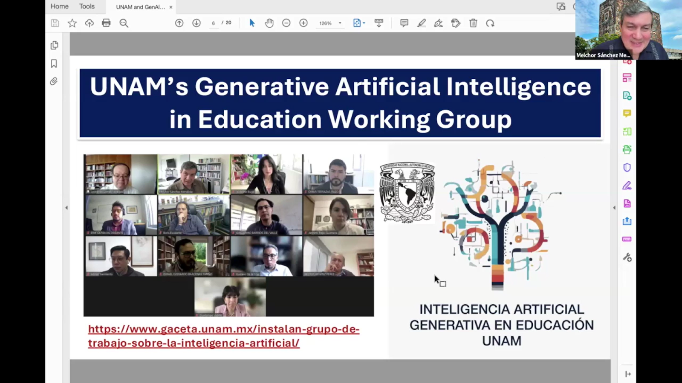Open the fit page options dropdown

[x=359, y=23]
